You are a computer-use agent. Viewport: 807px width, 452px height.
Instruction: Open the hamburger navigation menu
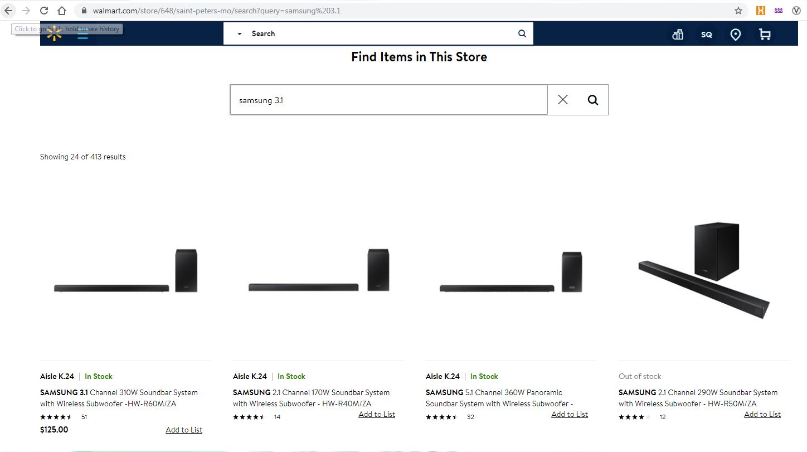(x=82, y=33)
